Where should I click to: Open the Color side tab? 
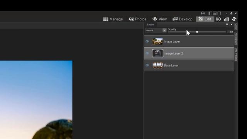236,27
